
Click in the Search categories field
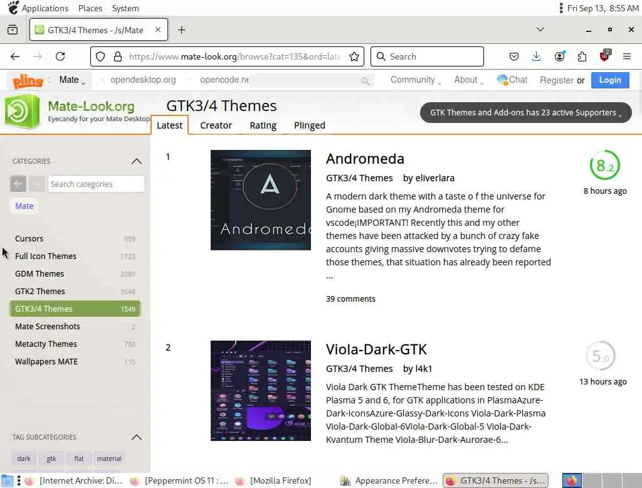tap(96, 184)
